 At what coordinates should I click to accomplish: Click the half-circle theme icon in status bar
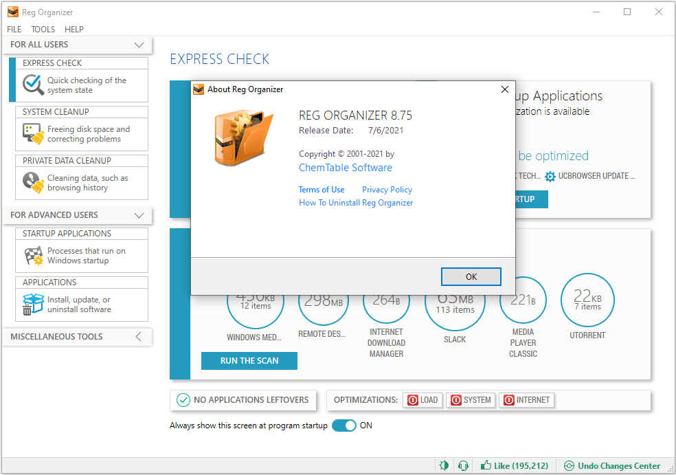click(x=444, y=465)
